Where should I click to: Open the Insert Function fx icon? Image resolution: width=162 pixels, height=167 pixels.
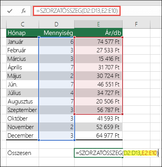(24, 11)
